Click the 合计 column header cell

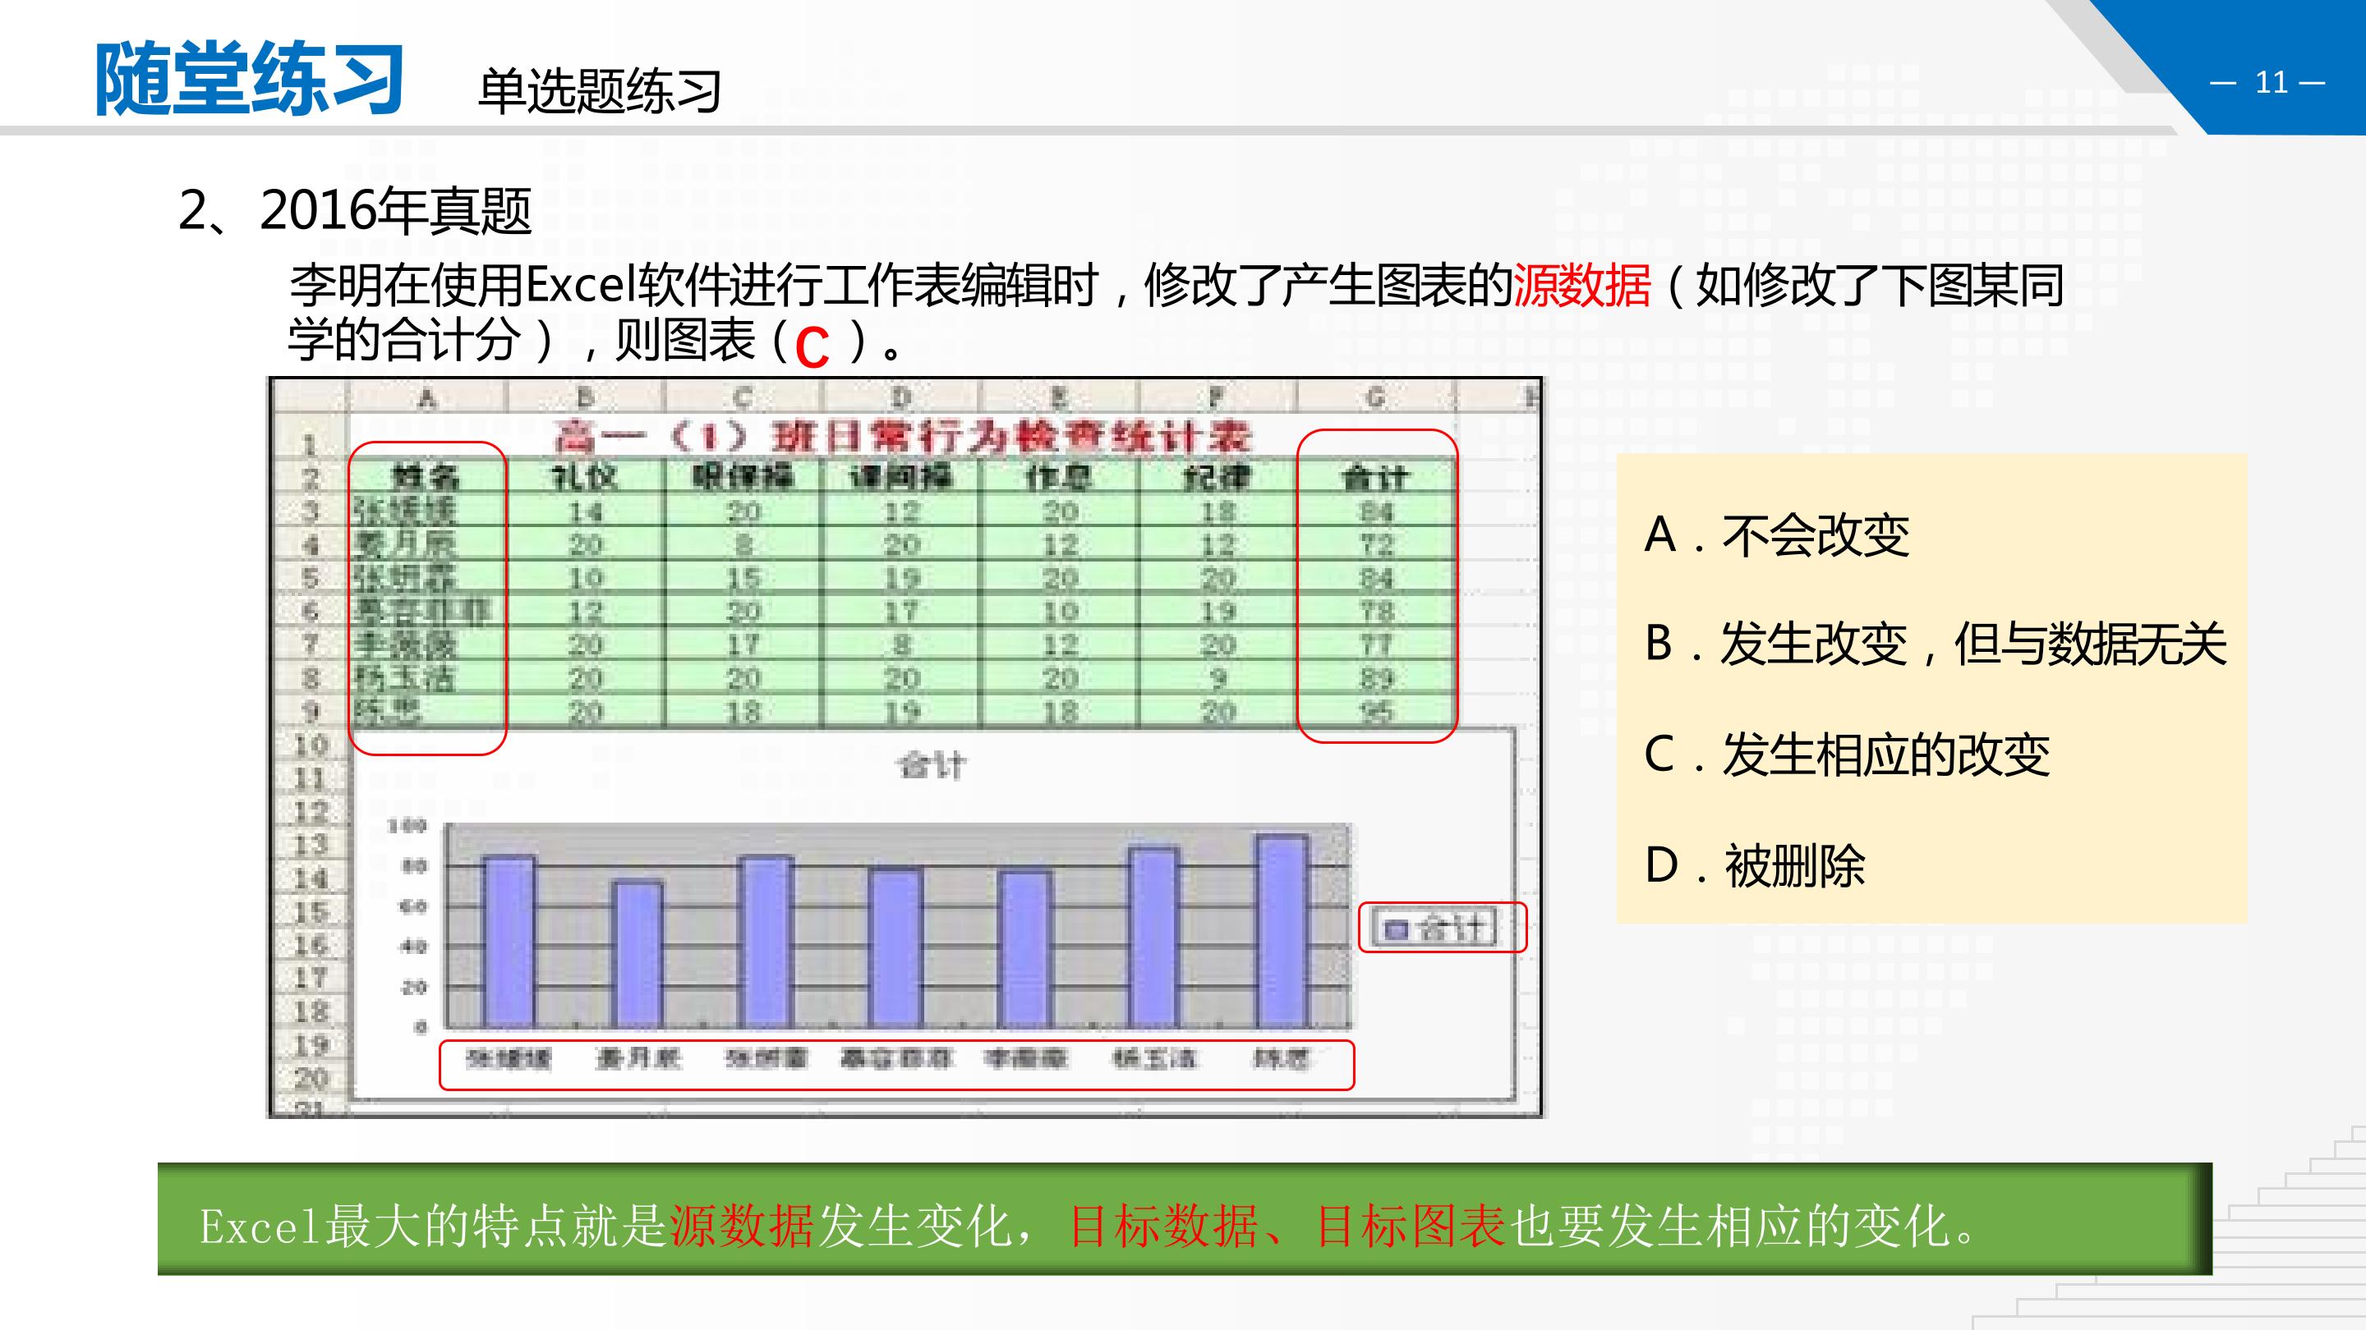[1375, 477]
